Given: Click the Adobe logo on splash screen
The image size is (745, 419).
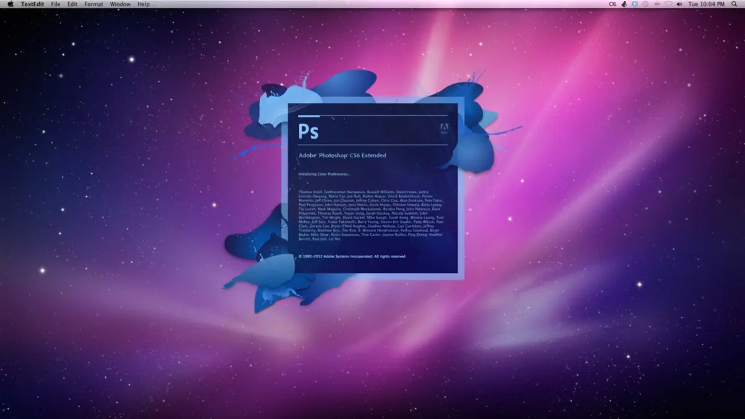Looking at the screenshot, I should [x=443, y=129].
